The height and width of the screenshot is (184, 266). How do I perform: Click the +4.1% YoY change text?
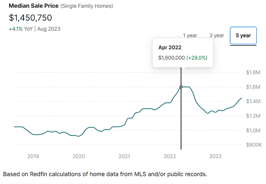21,29
